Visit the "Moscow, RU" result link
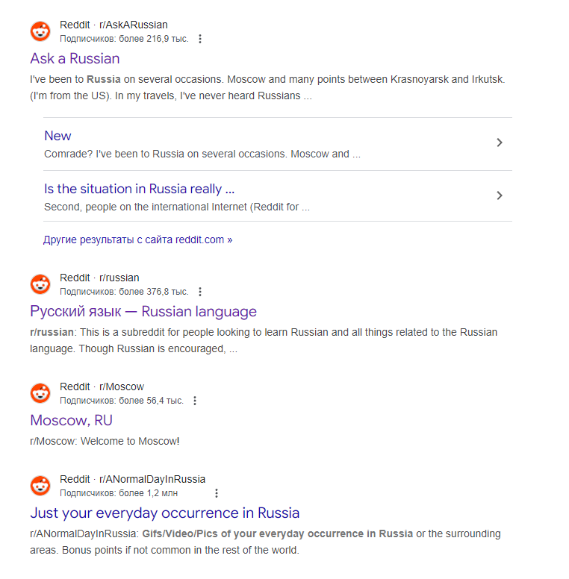The width and height of the screenshot is (569, 579). pos(71,420)
